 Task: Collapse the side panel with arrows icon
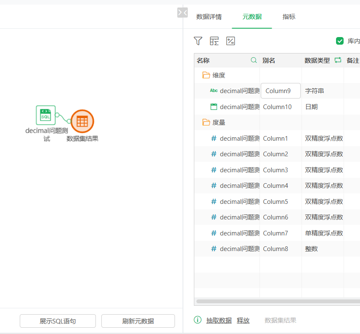point(183,13)
